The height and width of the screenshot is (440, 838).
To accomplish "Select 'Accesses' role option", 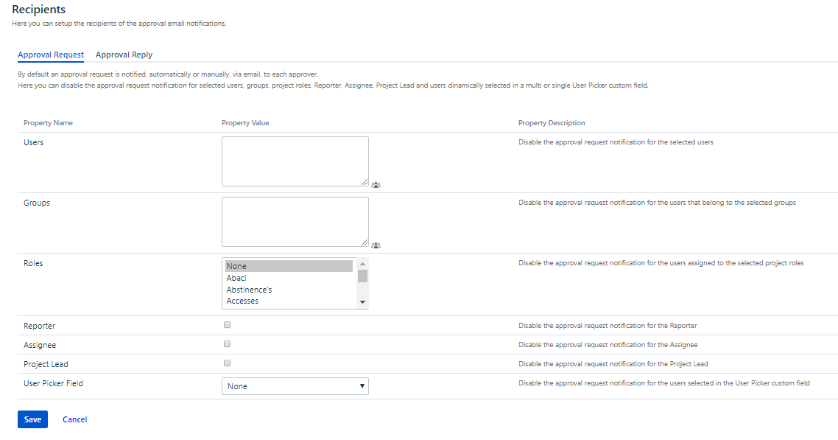I will tap(289, 301).
